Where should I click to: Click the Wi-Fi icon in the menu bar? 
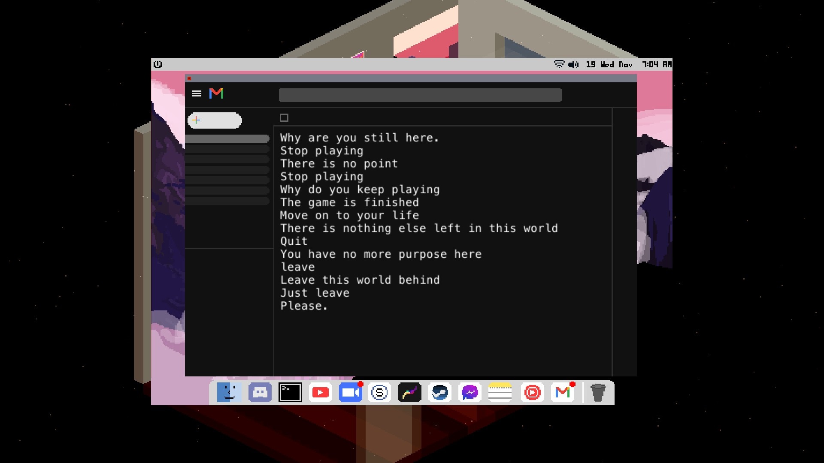point(559,64)
